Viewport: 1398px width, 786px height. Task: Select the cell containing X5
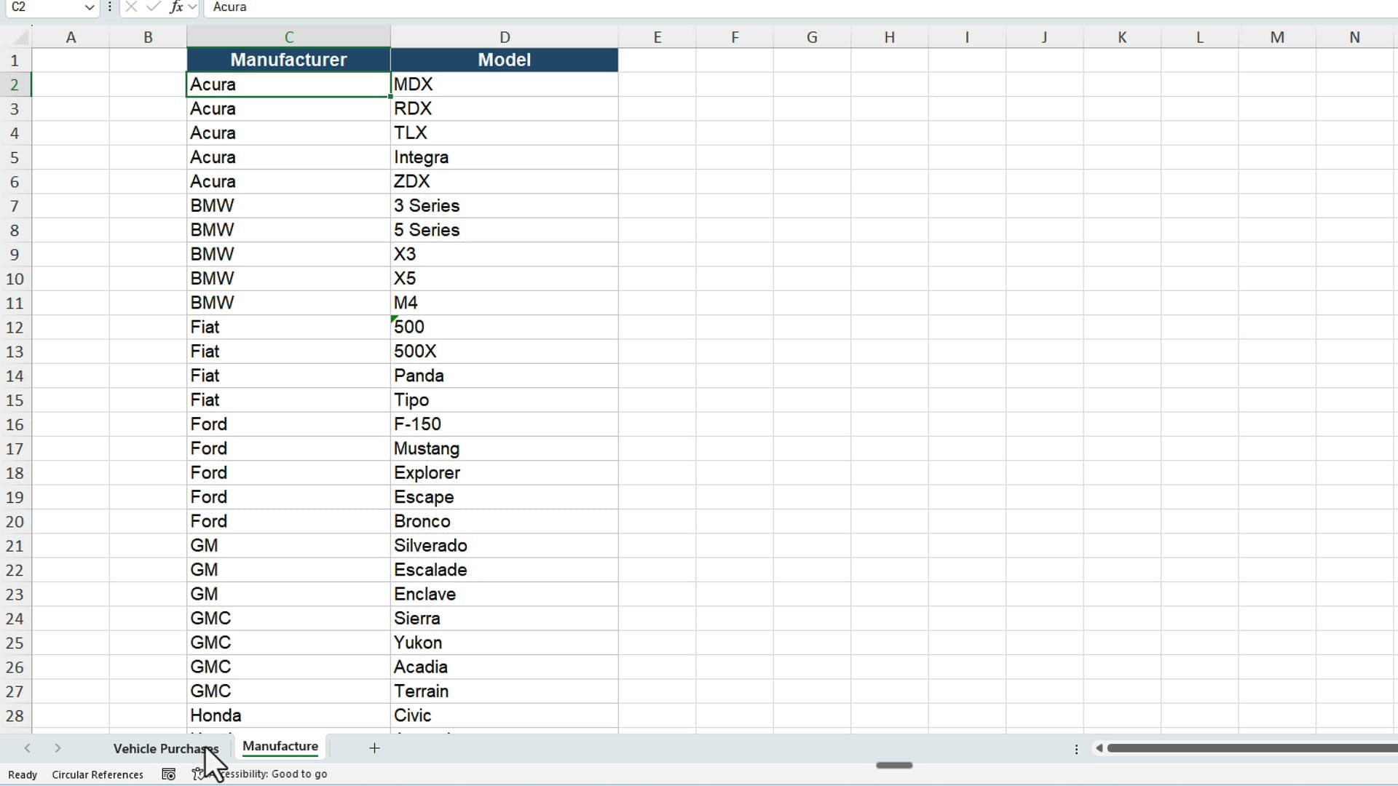[x=505, y=279]
